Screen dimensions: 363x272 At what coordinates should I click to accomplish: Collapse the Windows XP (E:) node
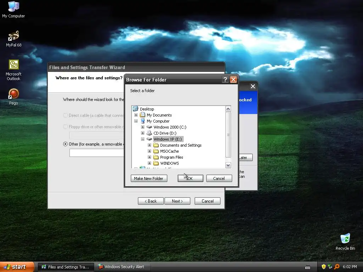(x=143, y=139)
